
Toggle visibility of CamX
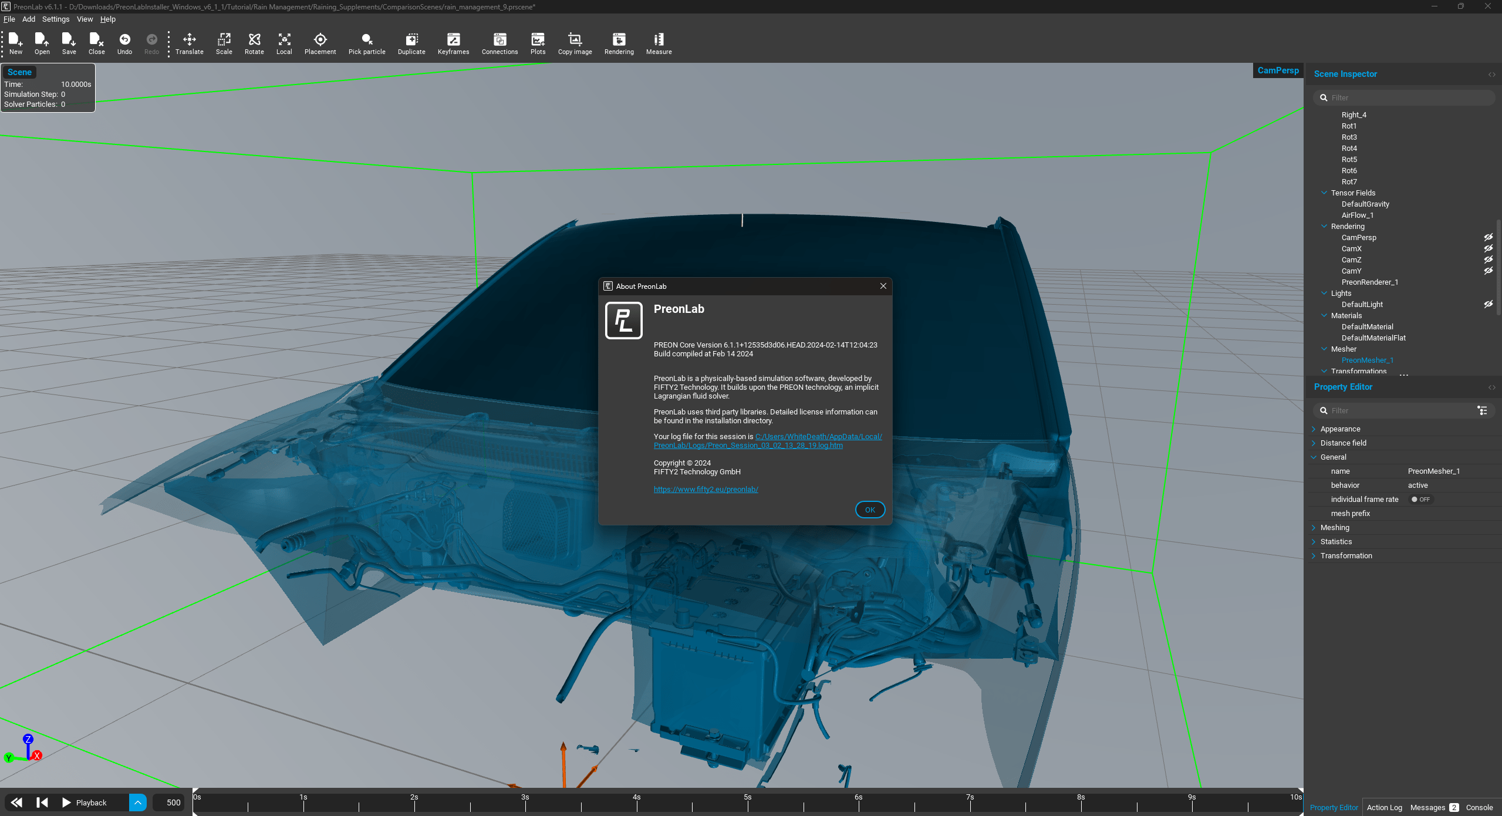coord(1488,248)
